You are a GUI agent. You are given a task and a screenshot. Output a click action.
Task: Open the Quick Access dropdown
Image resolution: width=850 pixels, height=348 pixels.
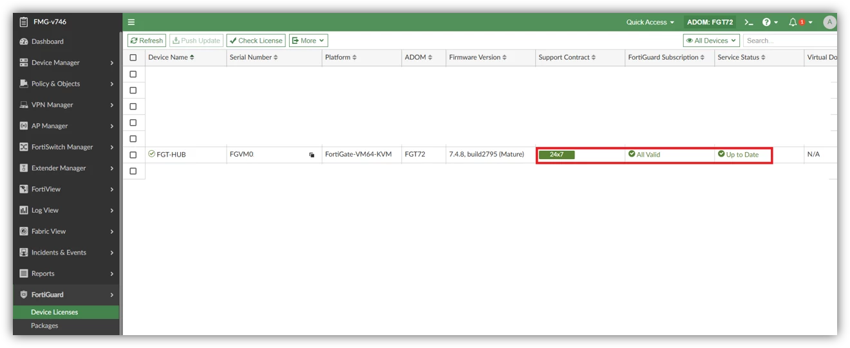(x=650, y=22)
